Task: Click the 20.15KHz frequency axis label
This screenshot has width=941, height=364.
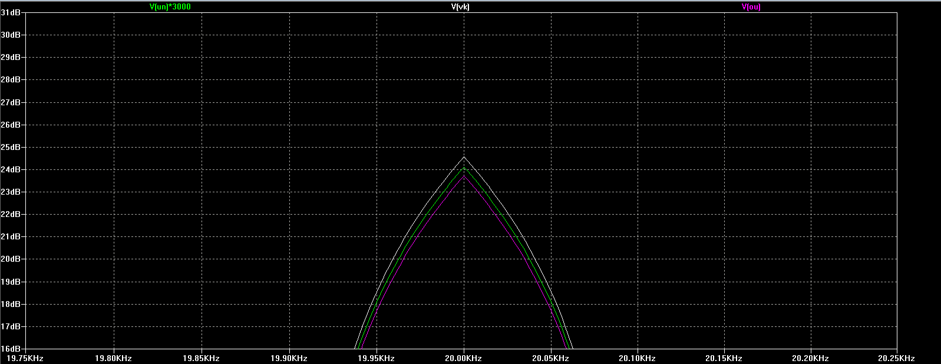Action: point(724,358)
